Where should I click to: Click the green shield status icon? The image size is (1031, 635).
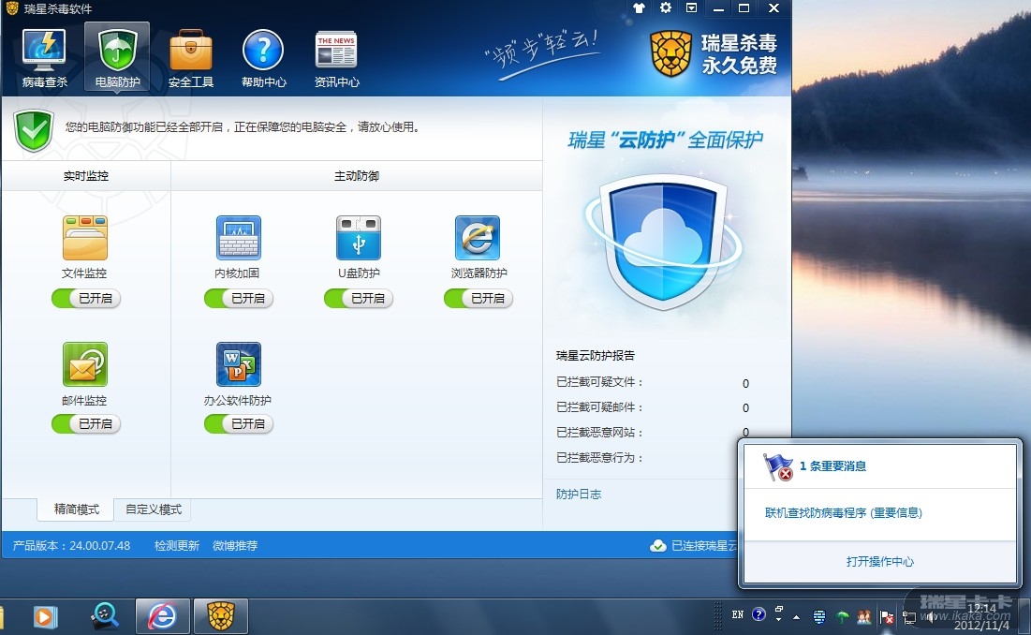point(34,131)
